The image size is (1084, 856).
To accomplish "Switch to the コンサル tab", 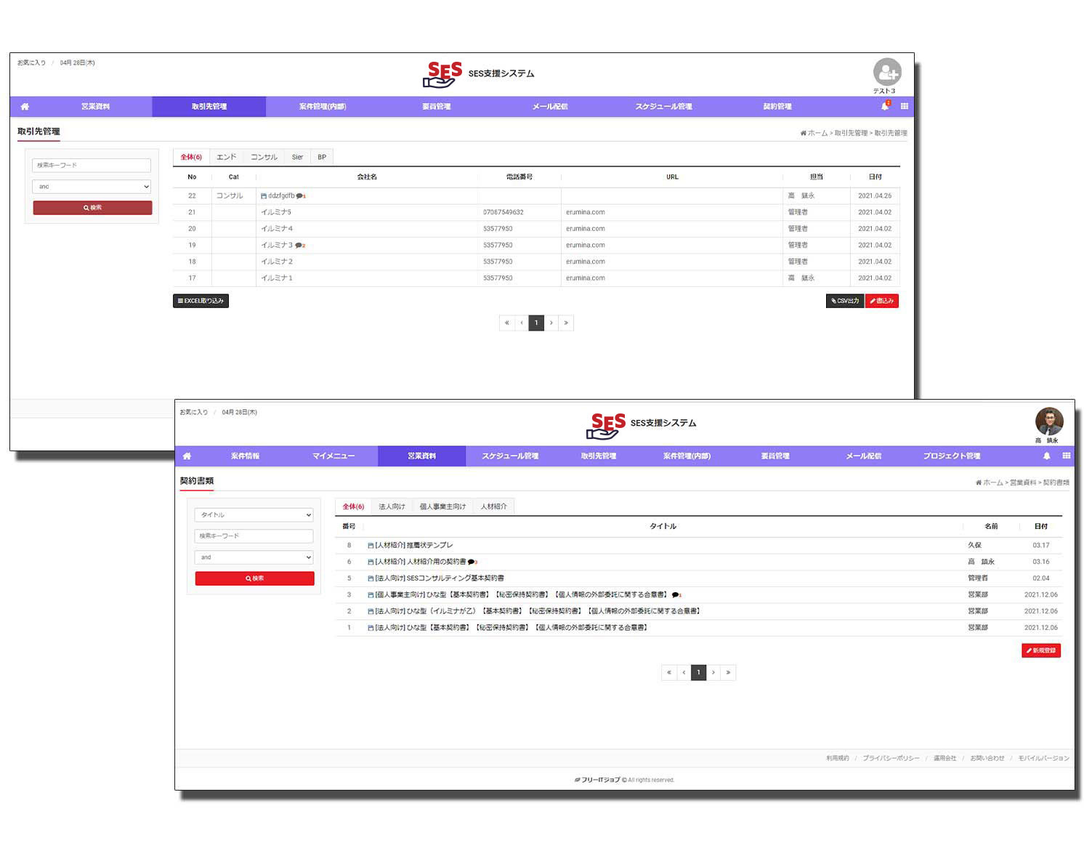I will pos(264,157).
